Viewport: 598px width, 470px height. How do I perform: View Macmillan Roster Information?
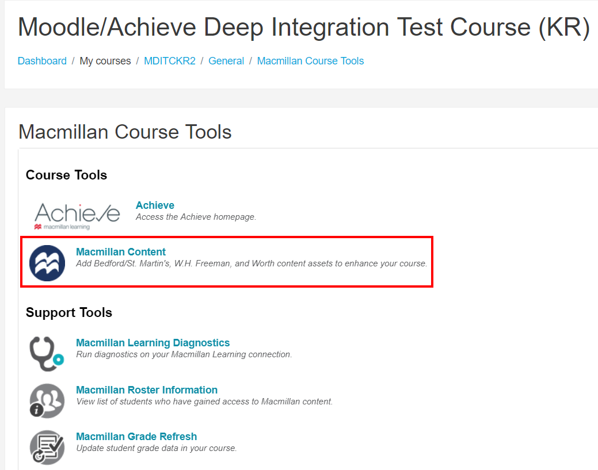(147, 389)
